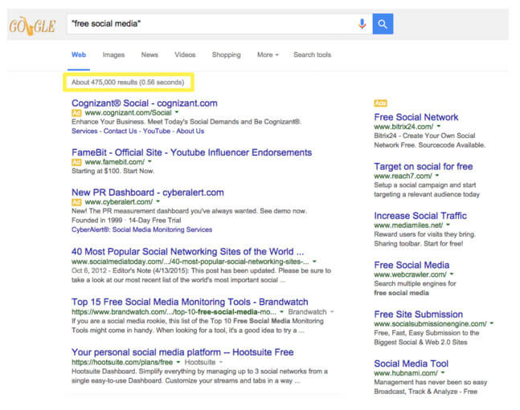Screen dimensions: 520x410
Task: Click the Ad badge next to www.cognizant.com/Social
Action: [76, 113]
